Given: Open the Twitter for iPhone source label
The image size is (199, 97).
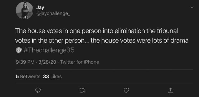Looking at the screenshot, I should pyautogui.click(x=79, y=62).
